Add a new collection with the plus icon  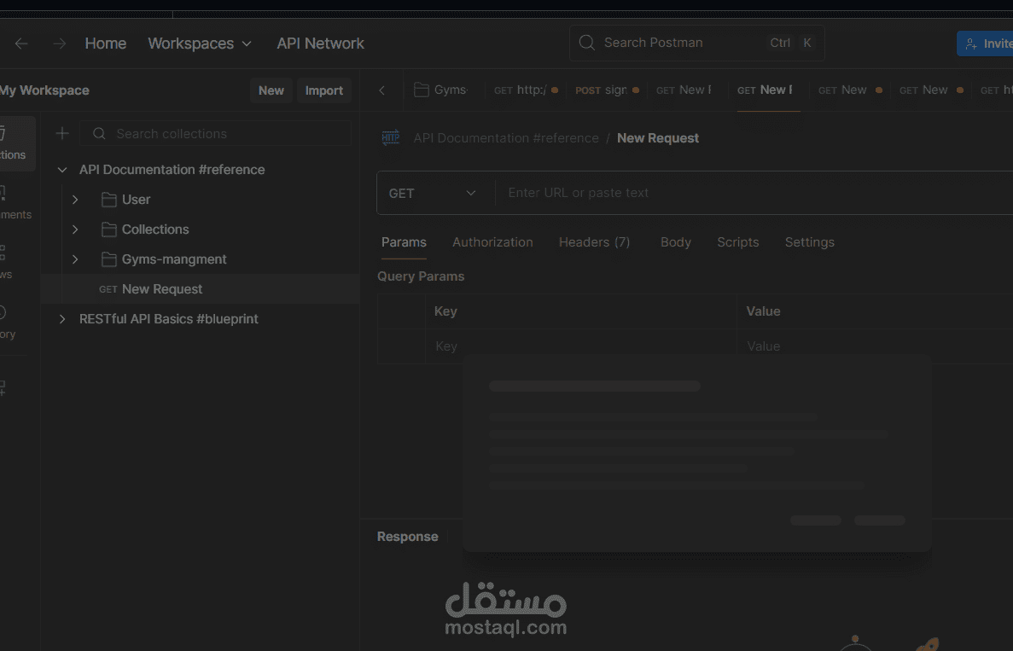(x=62, y=134)
